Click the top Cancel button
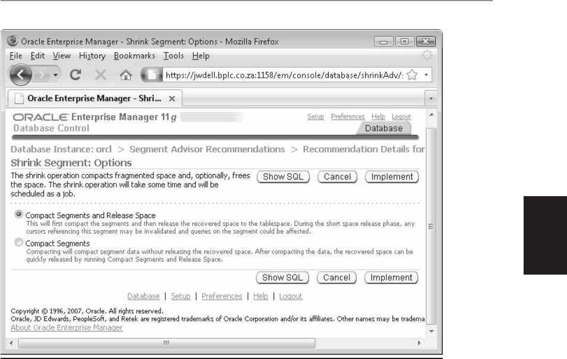Image resolution: width=567 pixels, height=359 pixels. (338, 177)
